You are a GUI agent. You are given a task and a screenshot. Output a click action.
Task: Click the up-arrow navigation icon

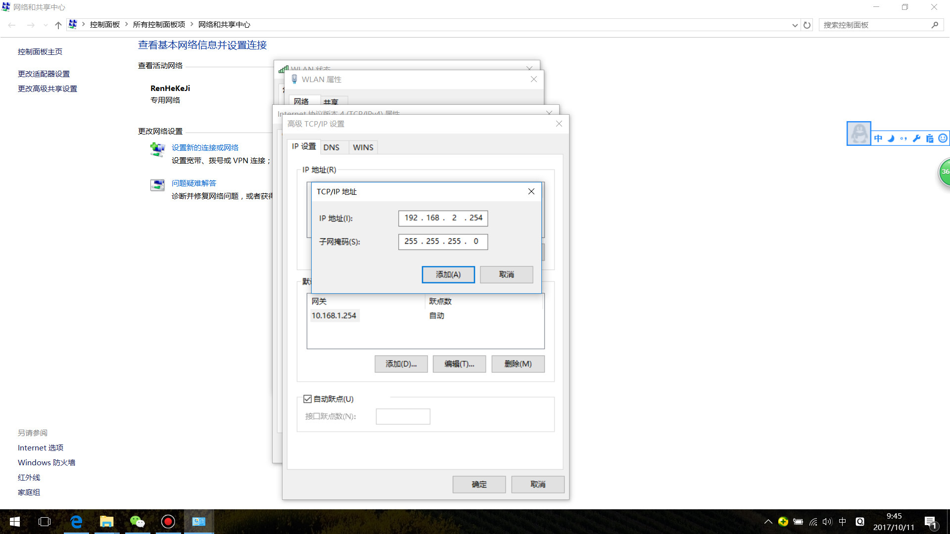(58, 25)
